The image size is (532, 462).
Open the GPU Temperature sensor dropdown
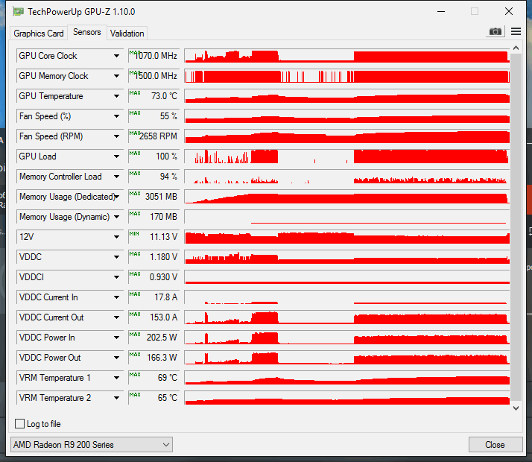point(116,96)
